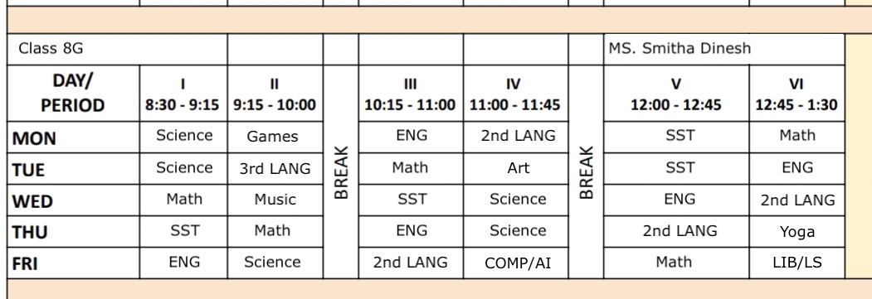Click the 3rd LANG cell on Tuesday
The width and height of the screenshot is (872, 299).
pyautogui.click(x=275, y=169)
